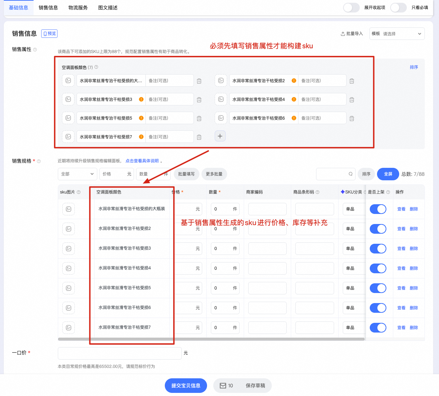This screenshot has width=439, height=396.
Task: Toggle 是否上架 for row 水润非常丝滑专治干枯受损2
Action: (378, 229)
